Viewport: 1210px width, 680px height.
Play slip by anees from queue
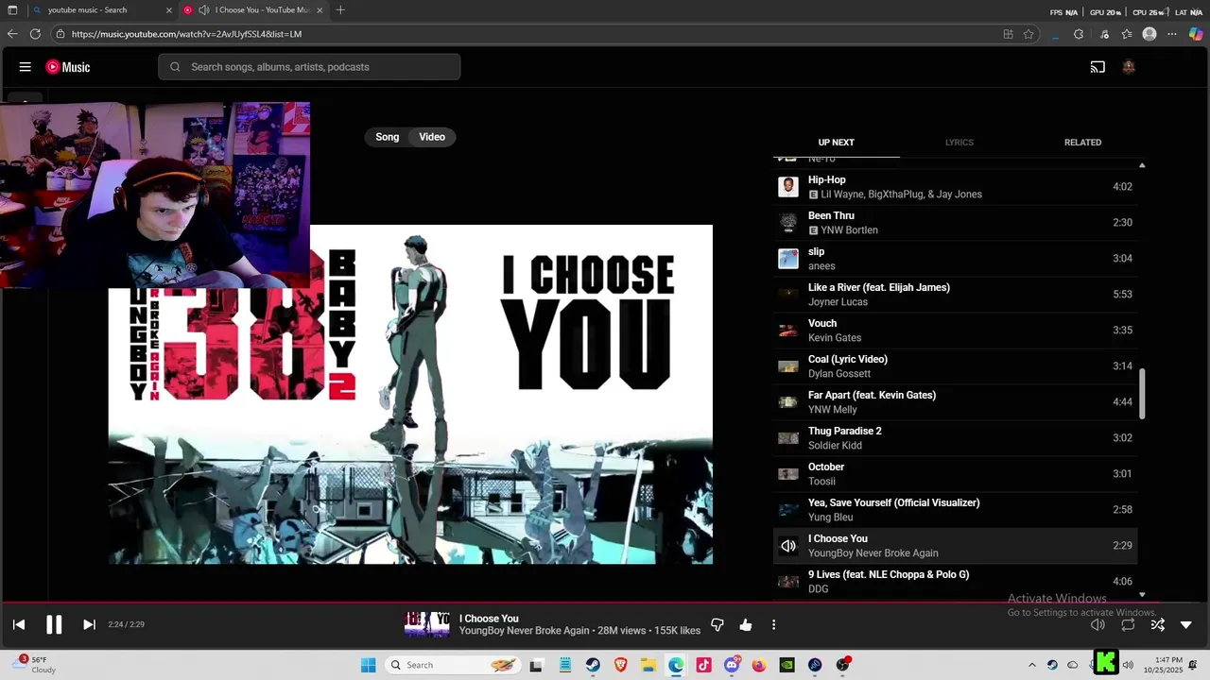[x=956, y=259]
